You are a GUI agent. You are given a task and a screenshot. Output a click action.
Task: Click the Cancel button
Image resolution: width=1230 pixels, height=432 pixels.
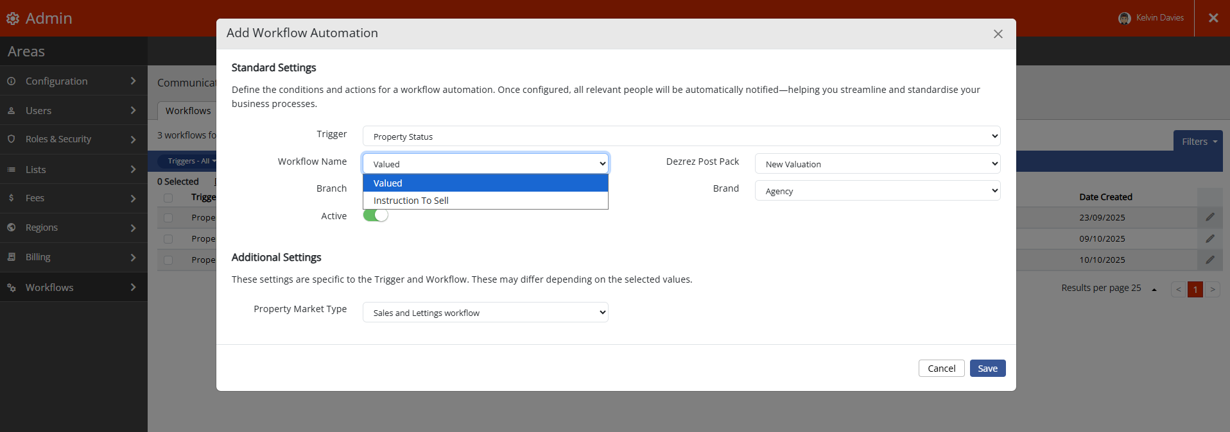coord(941,369)
